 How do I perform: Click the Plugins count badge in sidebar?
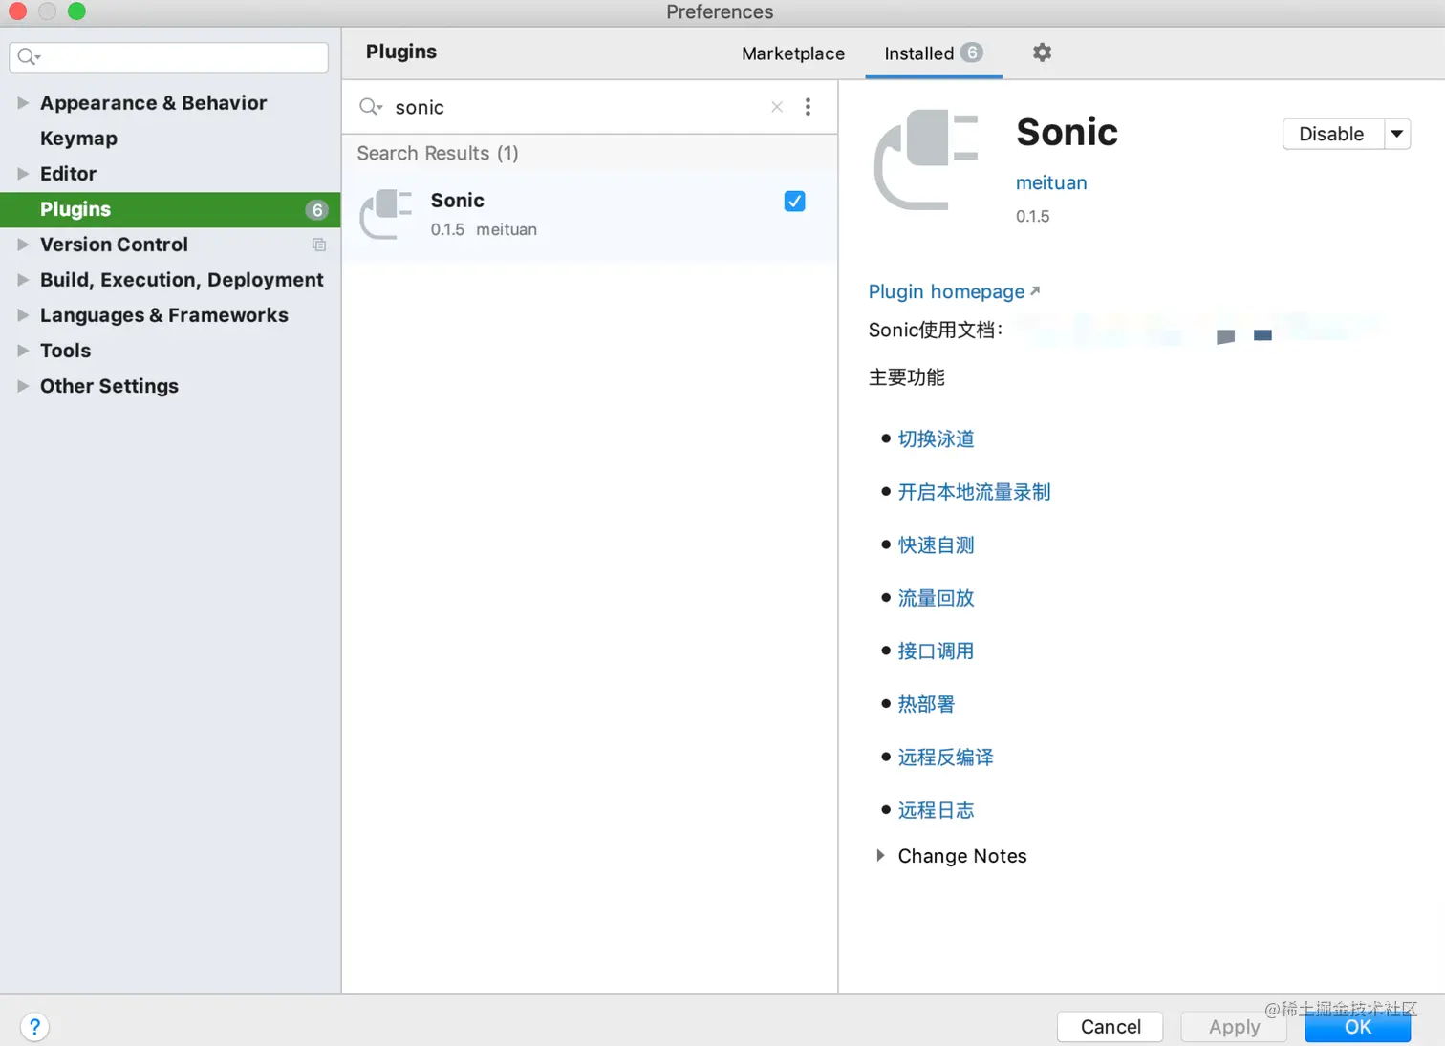pyautogui.click(x=316, y=209)
